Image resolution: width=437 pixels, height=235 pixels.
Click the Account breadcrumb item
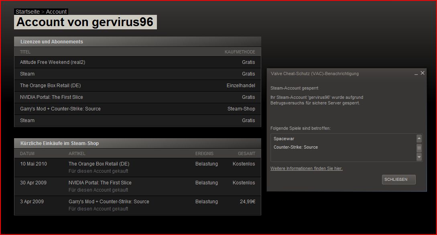(x=56, y=12)
